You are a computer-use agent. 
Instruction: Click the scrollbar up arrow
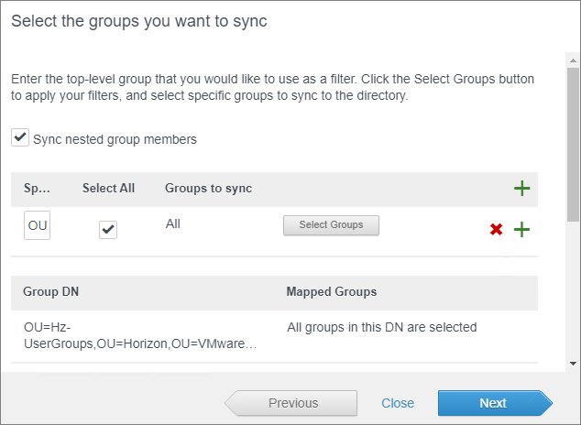tap(573, 60)
